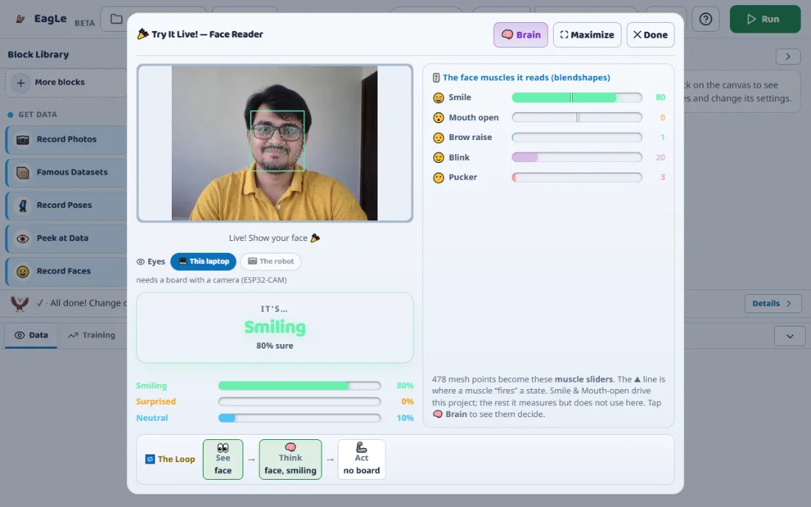811x507 pixels.
Task: Select the Record Photos block
Action: coord(66,139)
